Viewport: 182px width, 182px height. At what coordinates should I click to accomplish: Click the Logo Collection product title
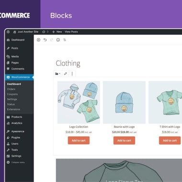click(79, 127)
